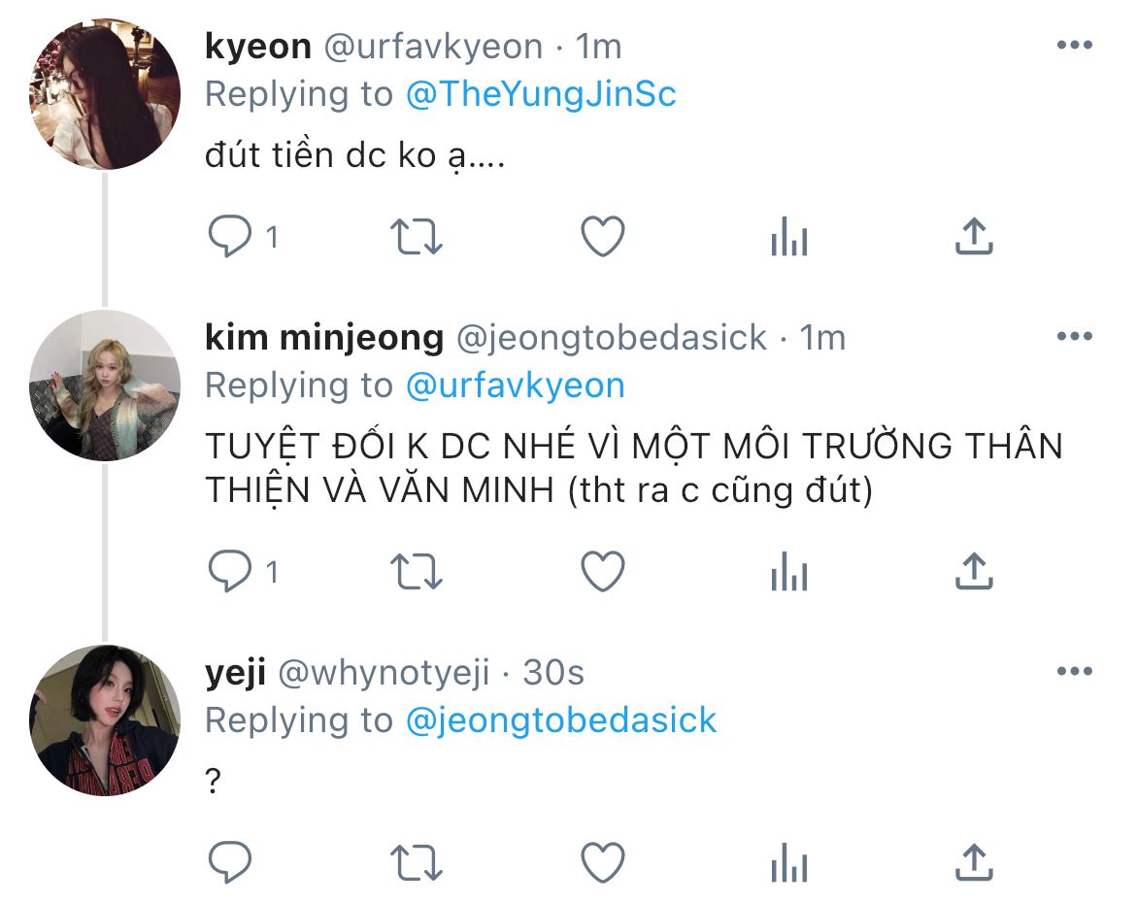
Task: Open the @TheYungJinSc mention link
Action: pyautogui.click(x=541, y=94)
